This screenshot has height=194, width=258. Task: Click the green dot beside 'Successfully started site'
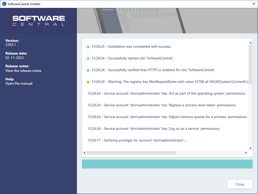(88, 59)
